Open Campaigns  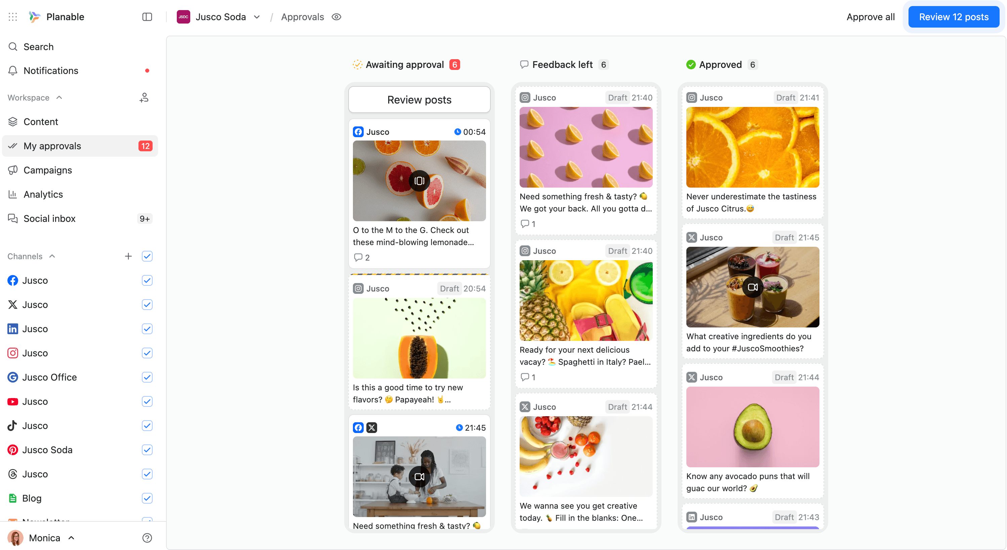click(80, 170)
